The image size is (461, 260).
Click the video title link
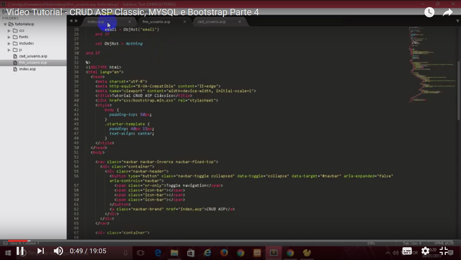133,13
